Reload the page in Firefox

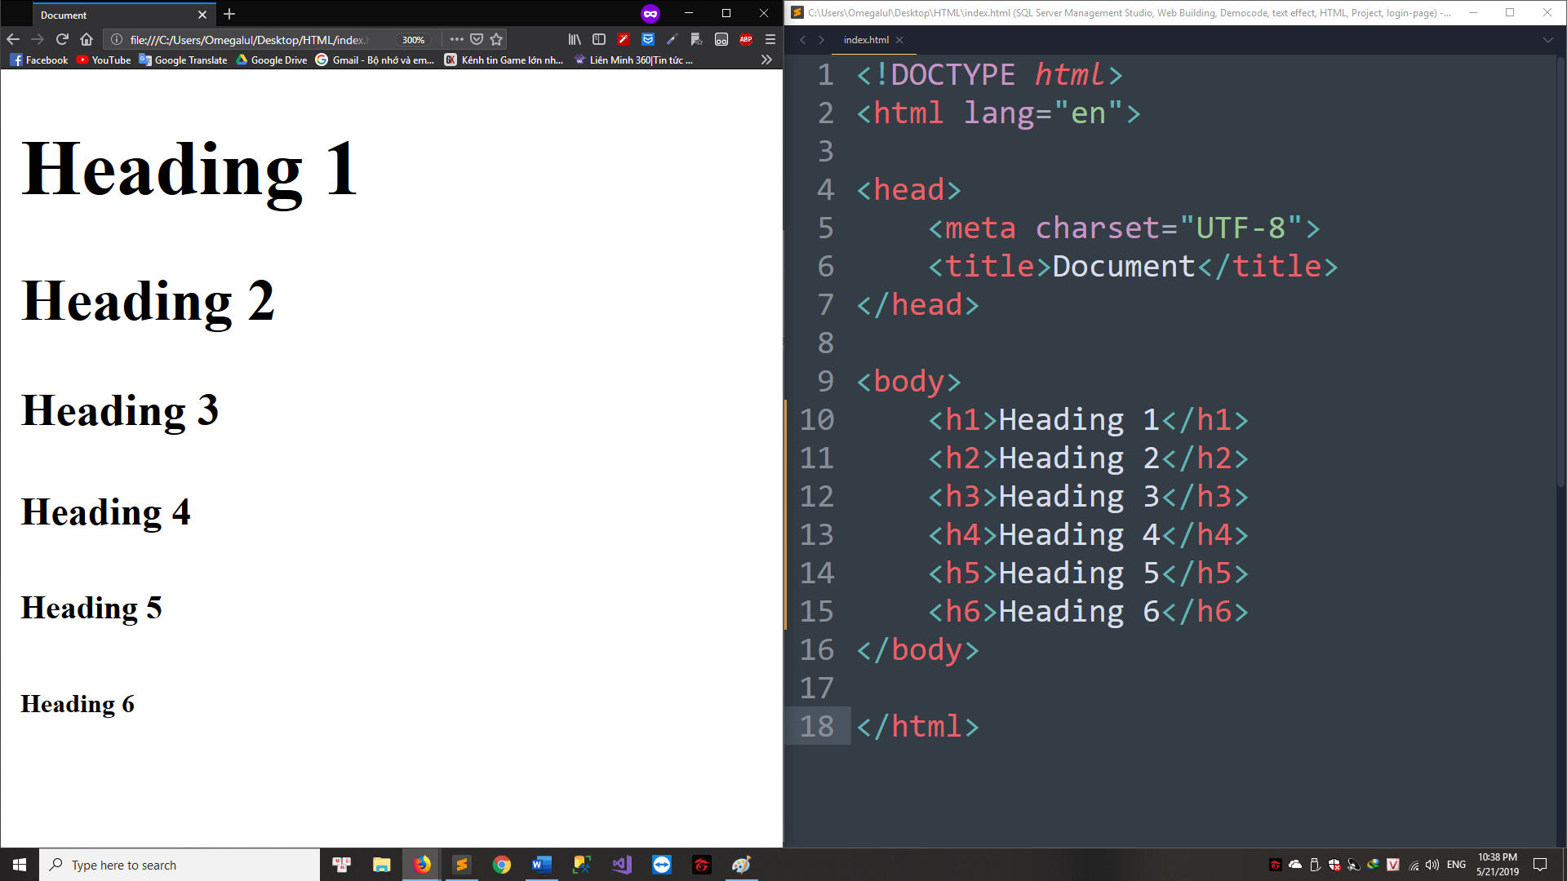[62, 39]
